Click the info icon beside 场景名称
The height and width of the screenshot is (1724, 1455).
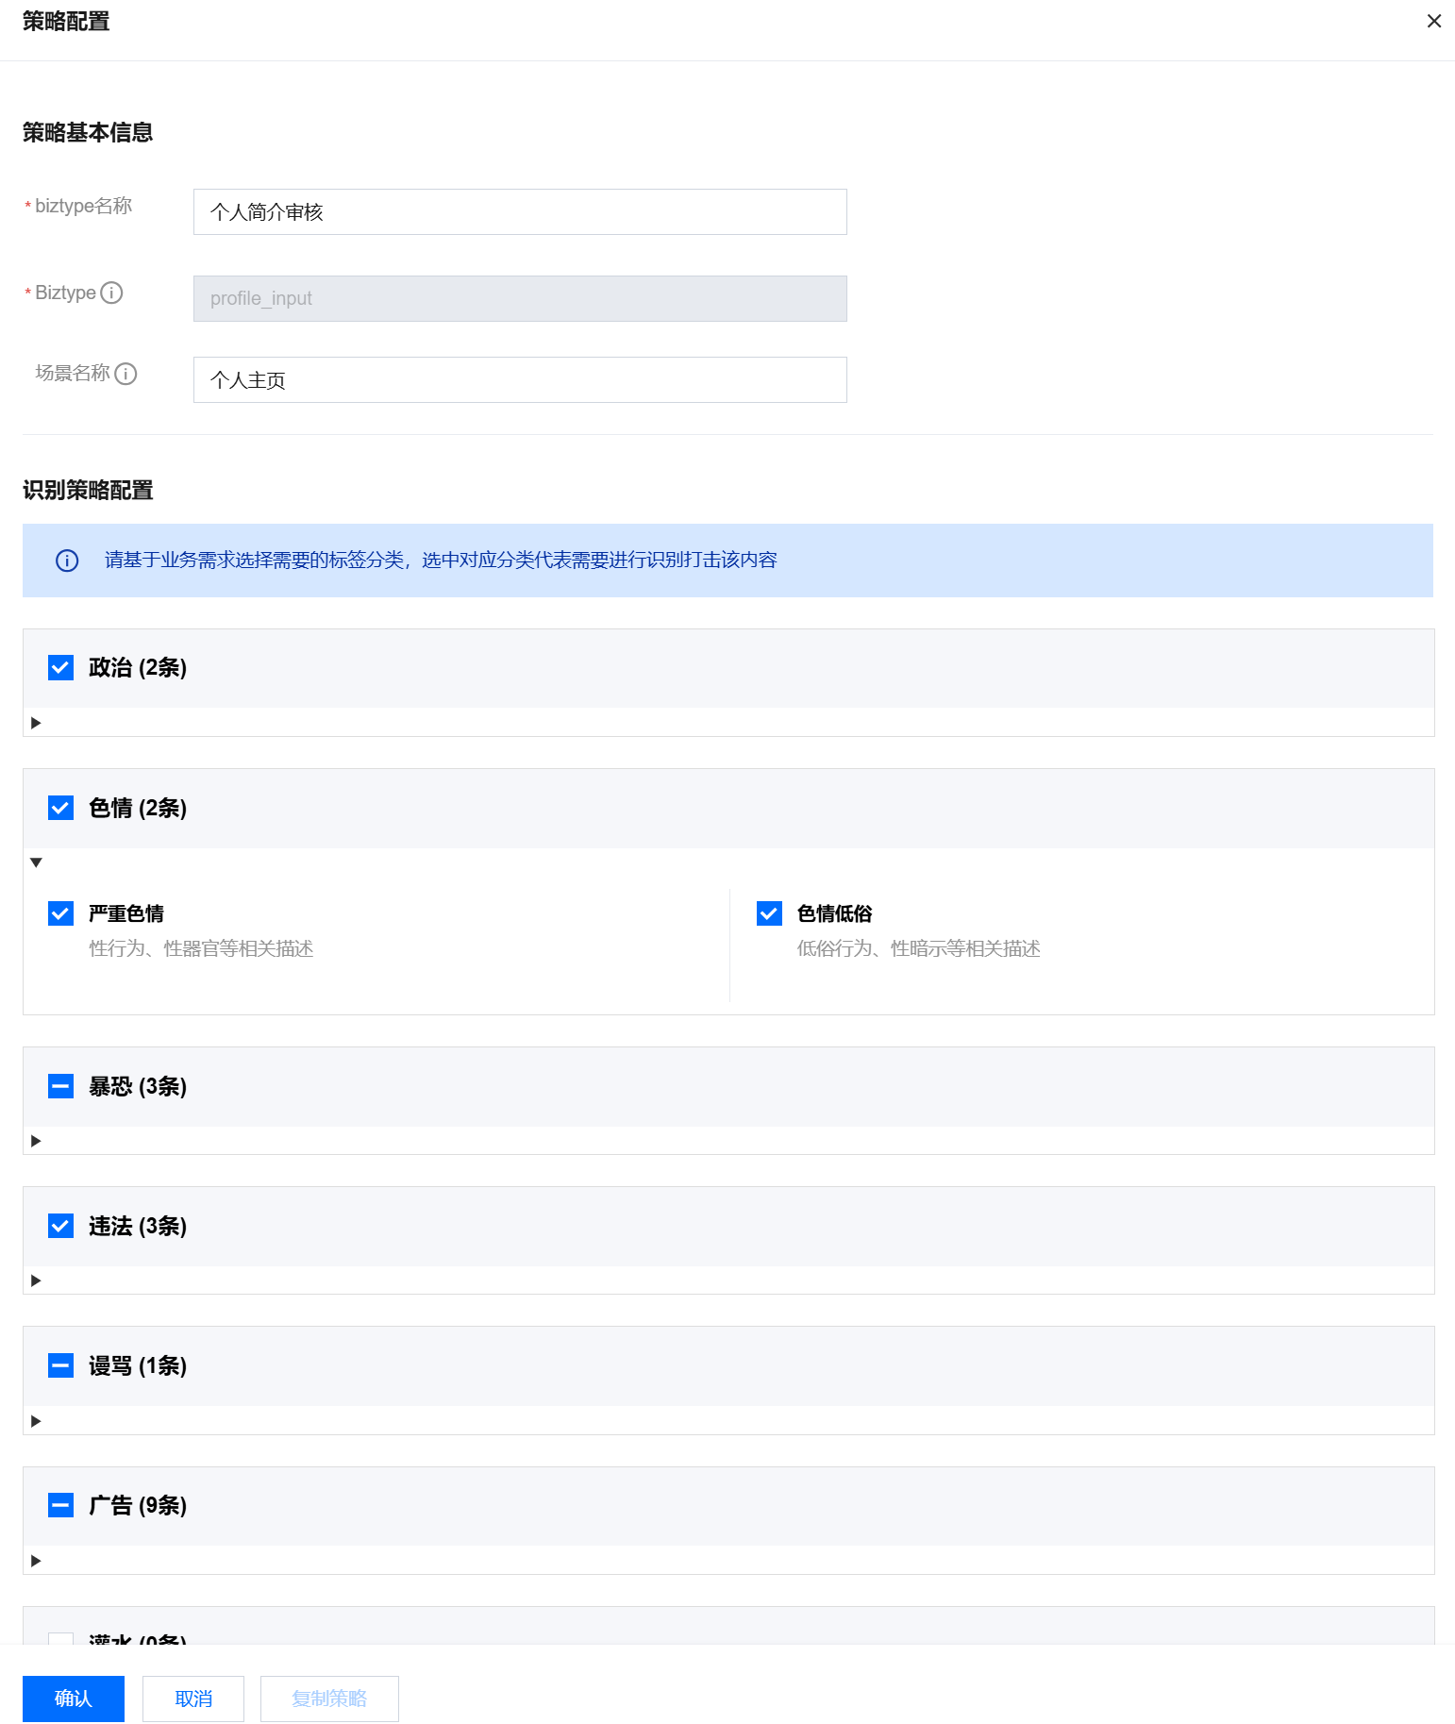pyautogui.click(x=125, y=374)
